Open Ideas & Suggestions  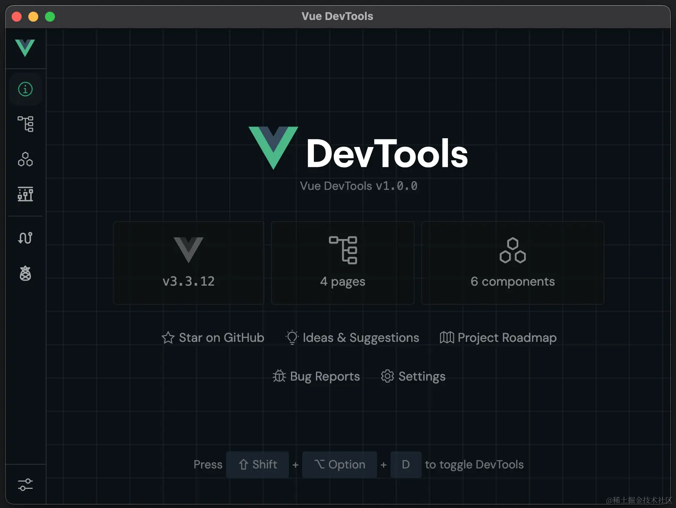pyautogui.click(x=361, y=337)
